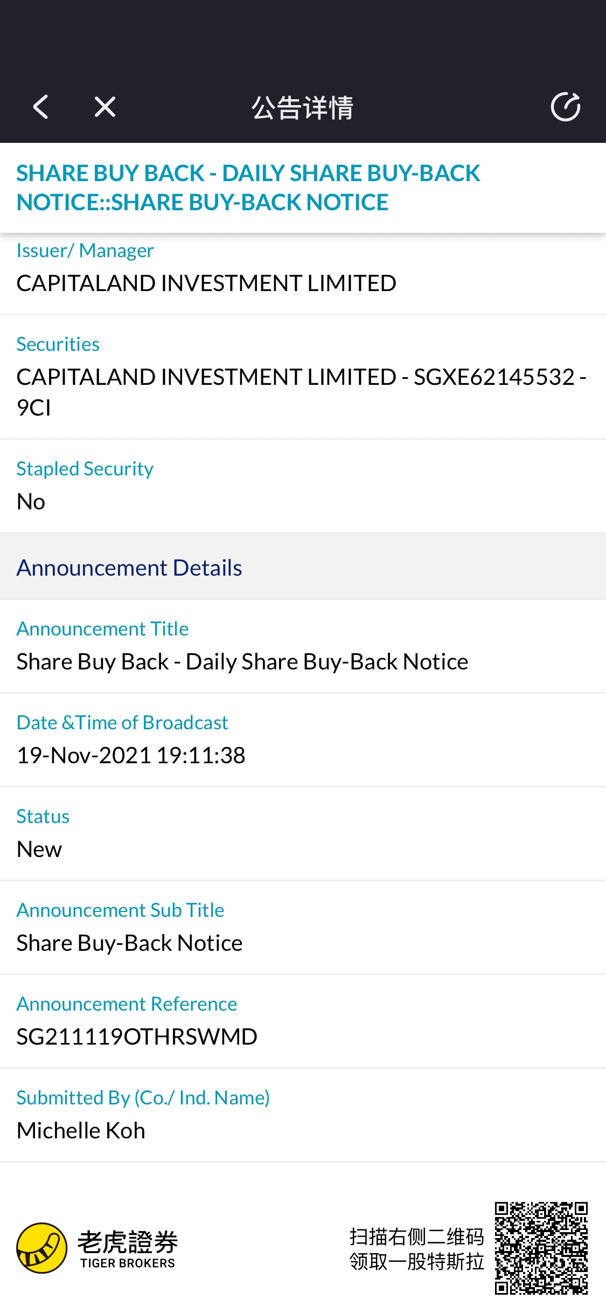Viewport: 606px width, 1313px height.
Task: Tap the Tiger Brokers tiger logo
Action: 41,1248
